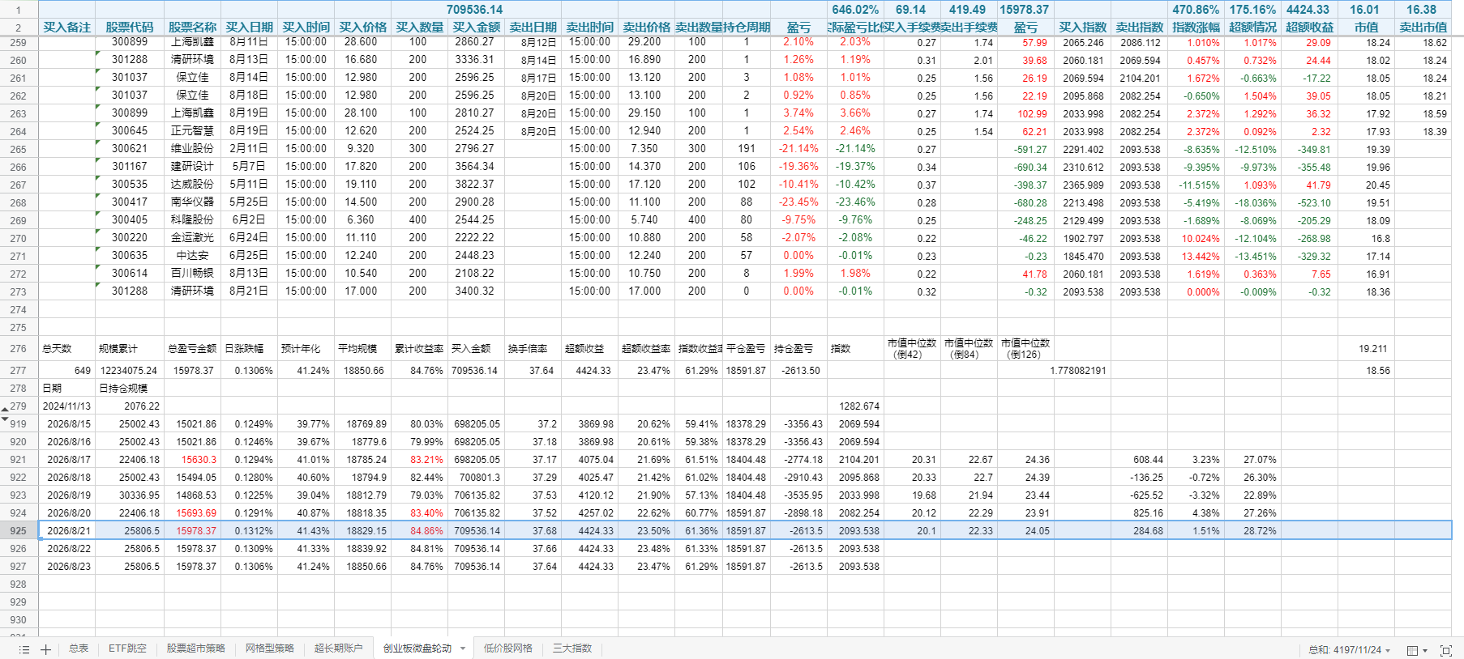Select row header 925

19,531
